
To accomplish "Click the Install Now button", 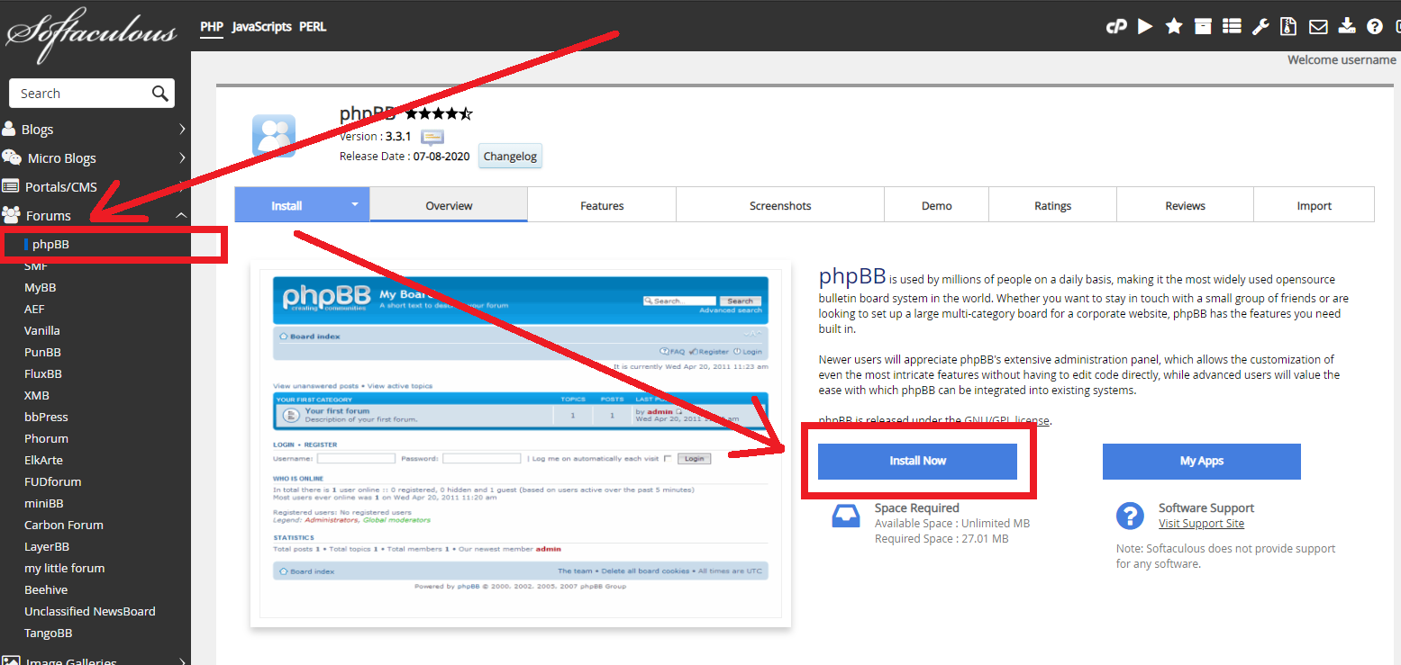I will pyautogui.click(x=917, y=461).
